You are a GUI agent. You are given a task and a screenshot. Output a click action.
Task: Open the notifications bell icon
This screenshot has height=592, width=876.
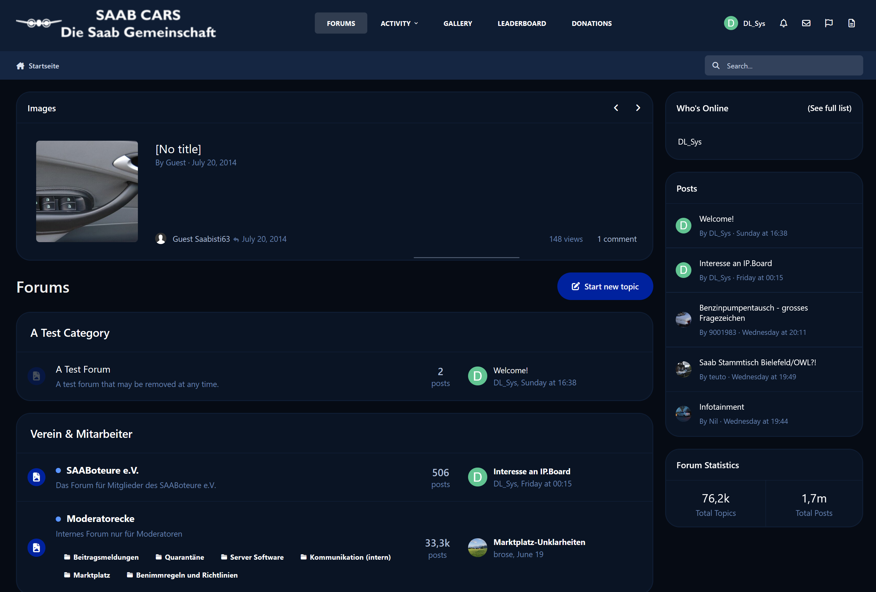[783, 23]
